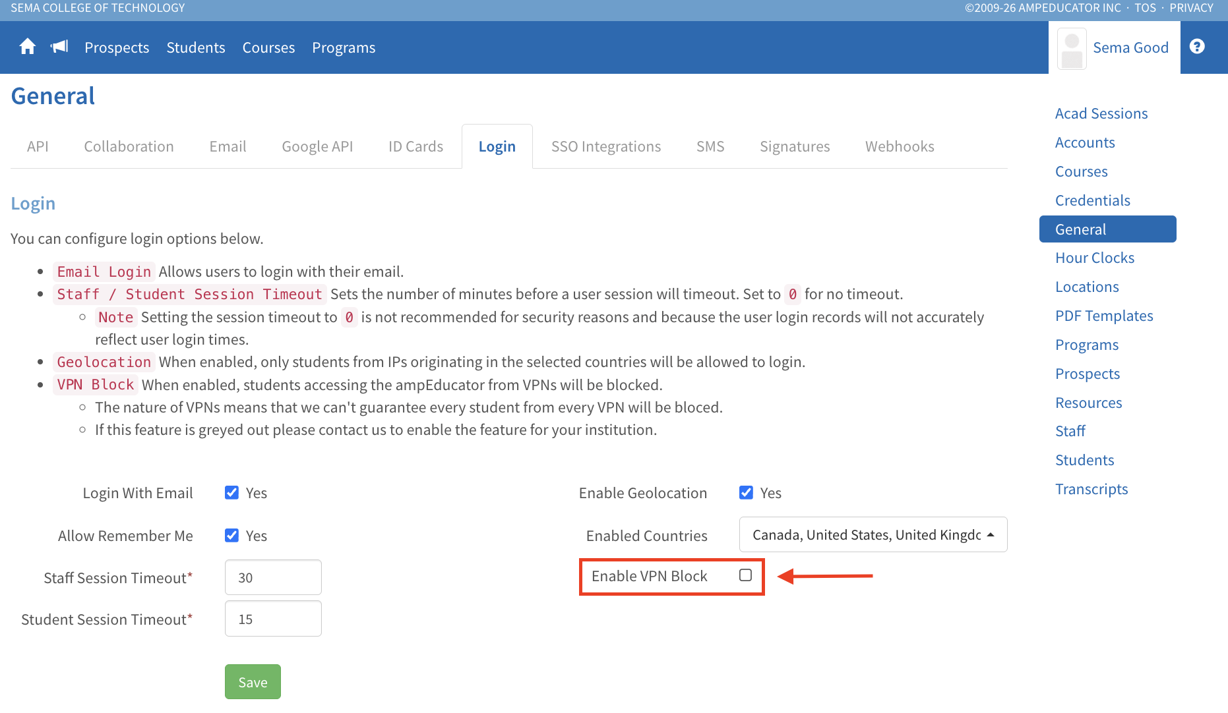Open Prospects settings in sidebar

click(x=1088, y=374)
